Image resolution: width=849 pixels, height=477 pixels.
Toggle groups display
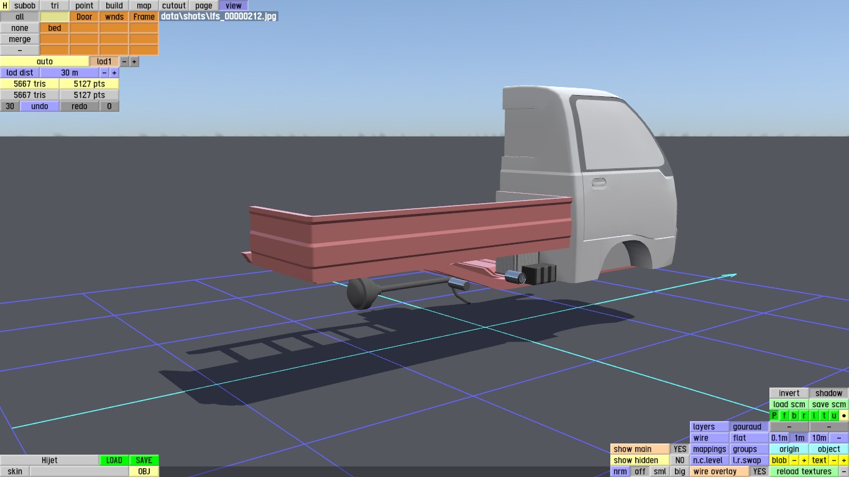750,449
